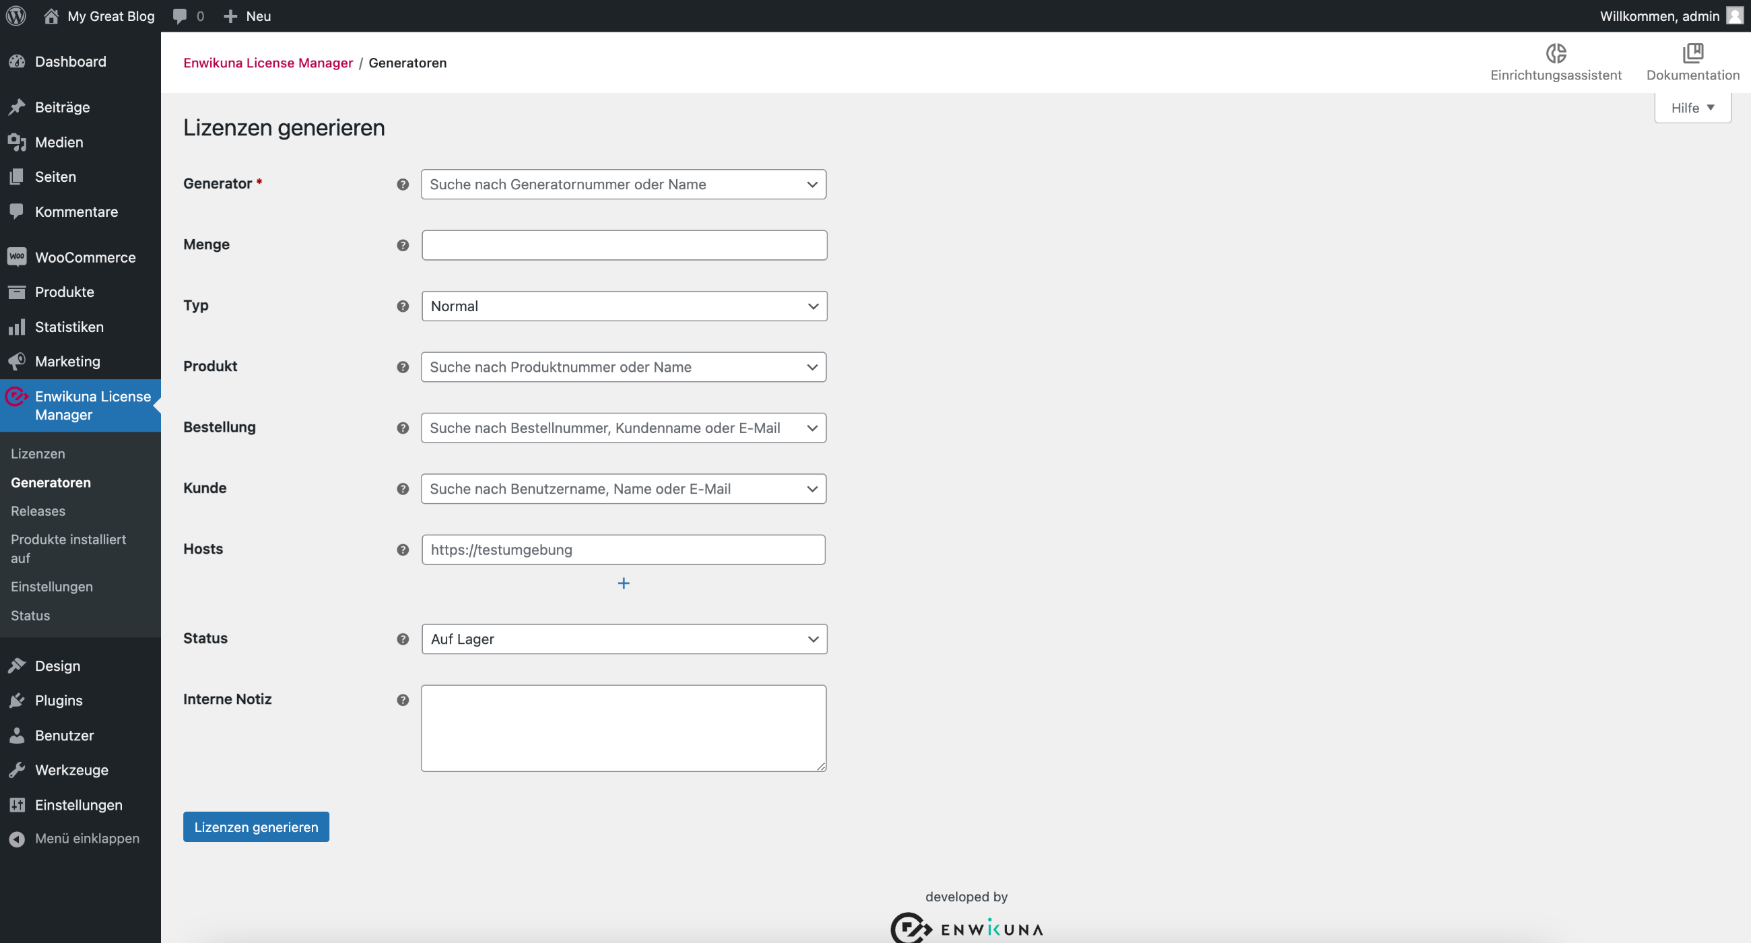Screen dimensions: 1751x943
Task: Open the Generator search dropdown
Action: tap(624, 185)
